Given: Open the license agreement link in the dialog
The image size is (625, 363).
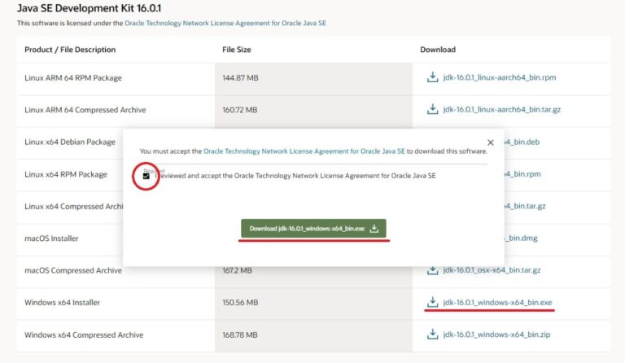Looking at the screenshot, I should click(304, 151).
